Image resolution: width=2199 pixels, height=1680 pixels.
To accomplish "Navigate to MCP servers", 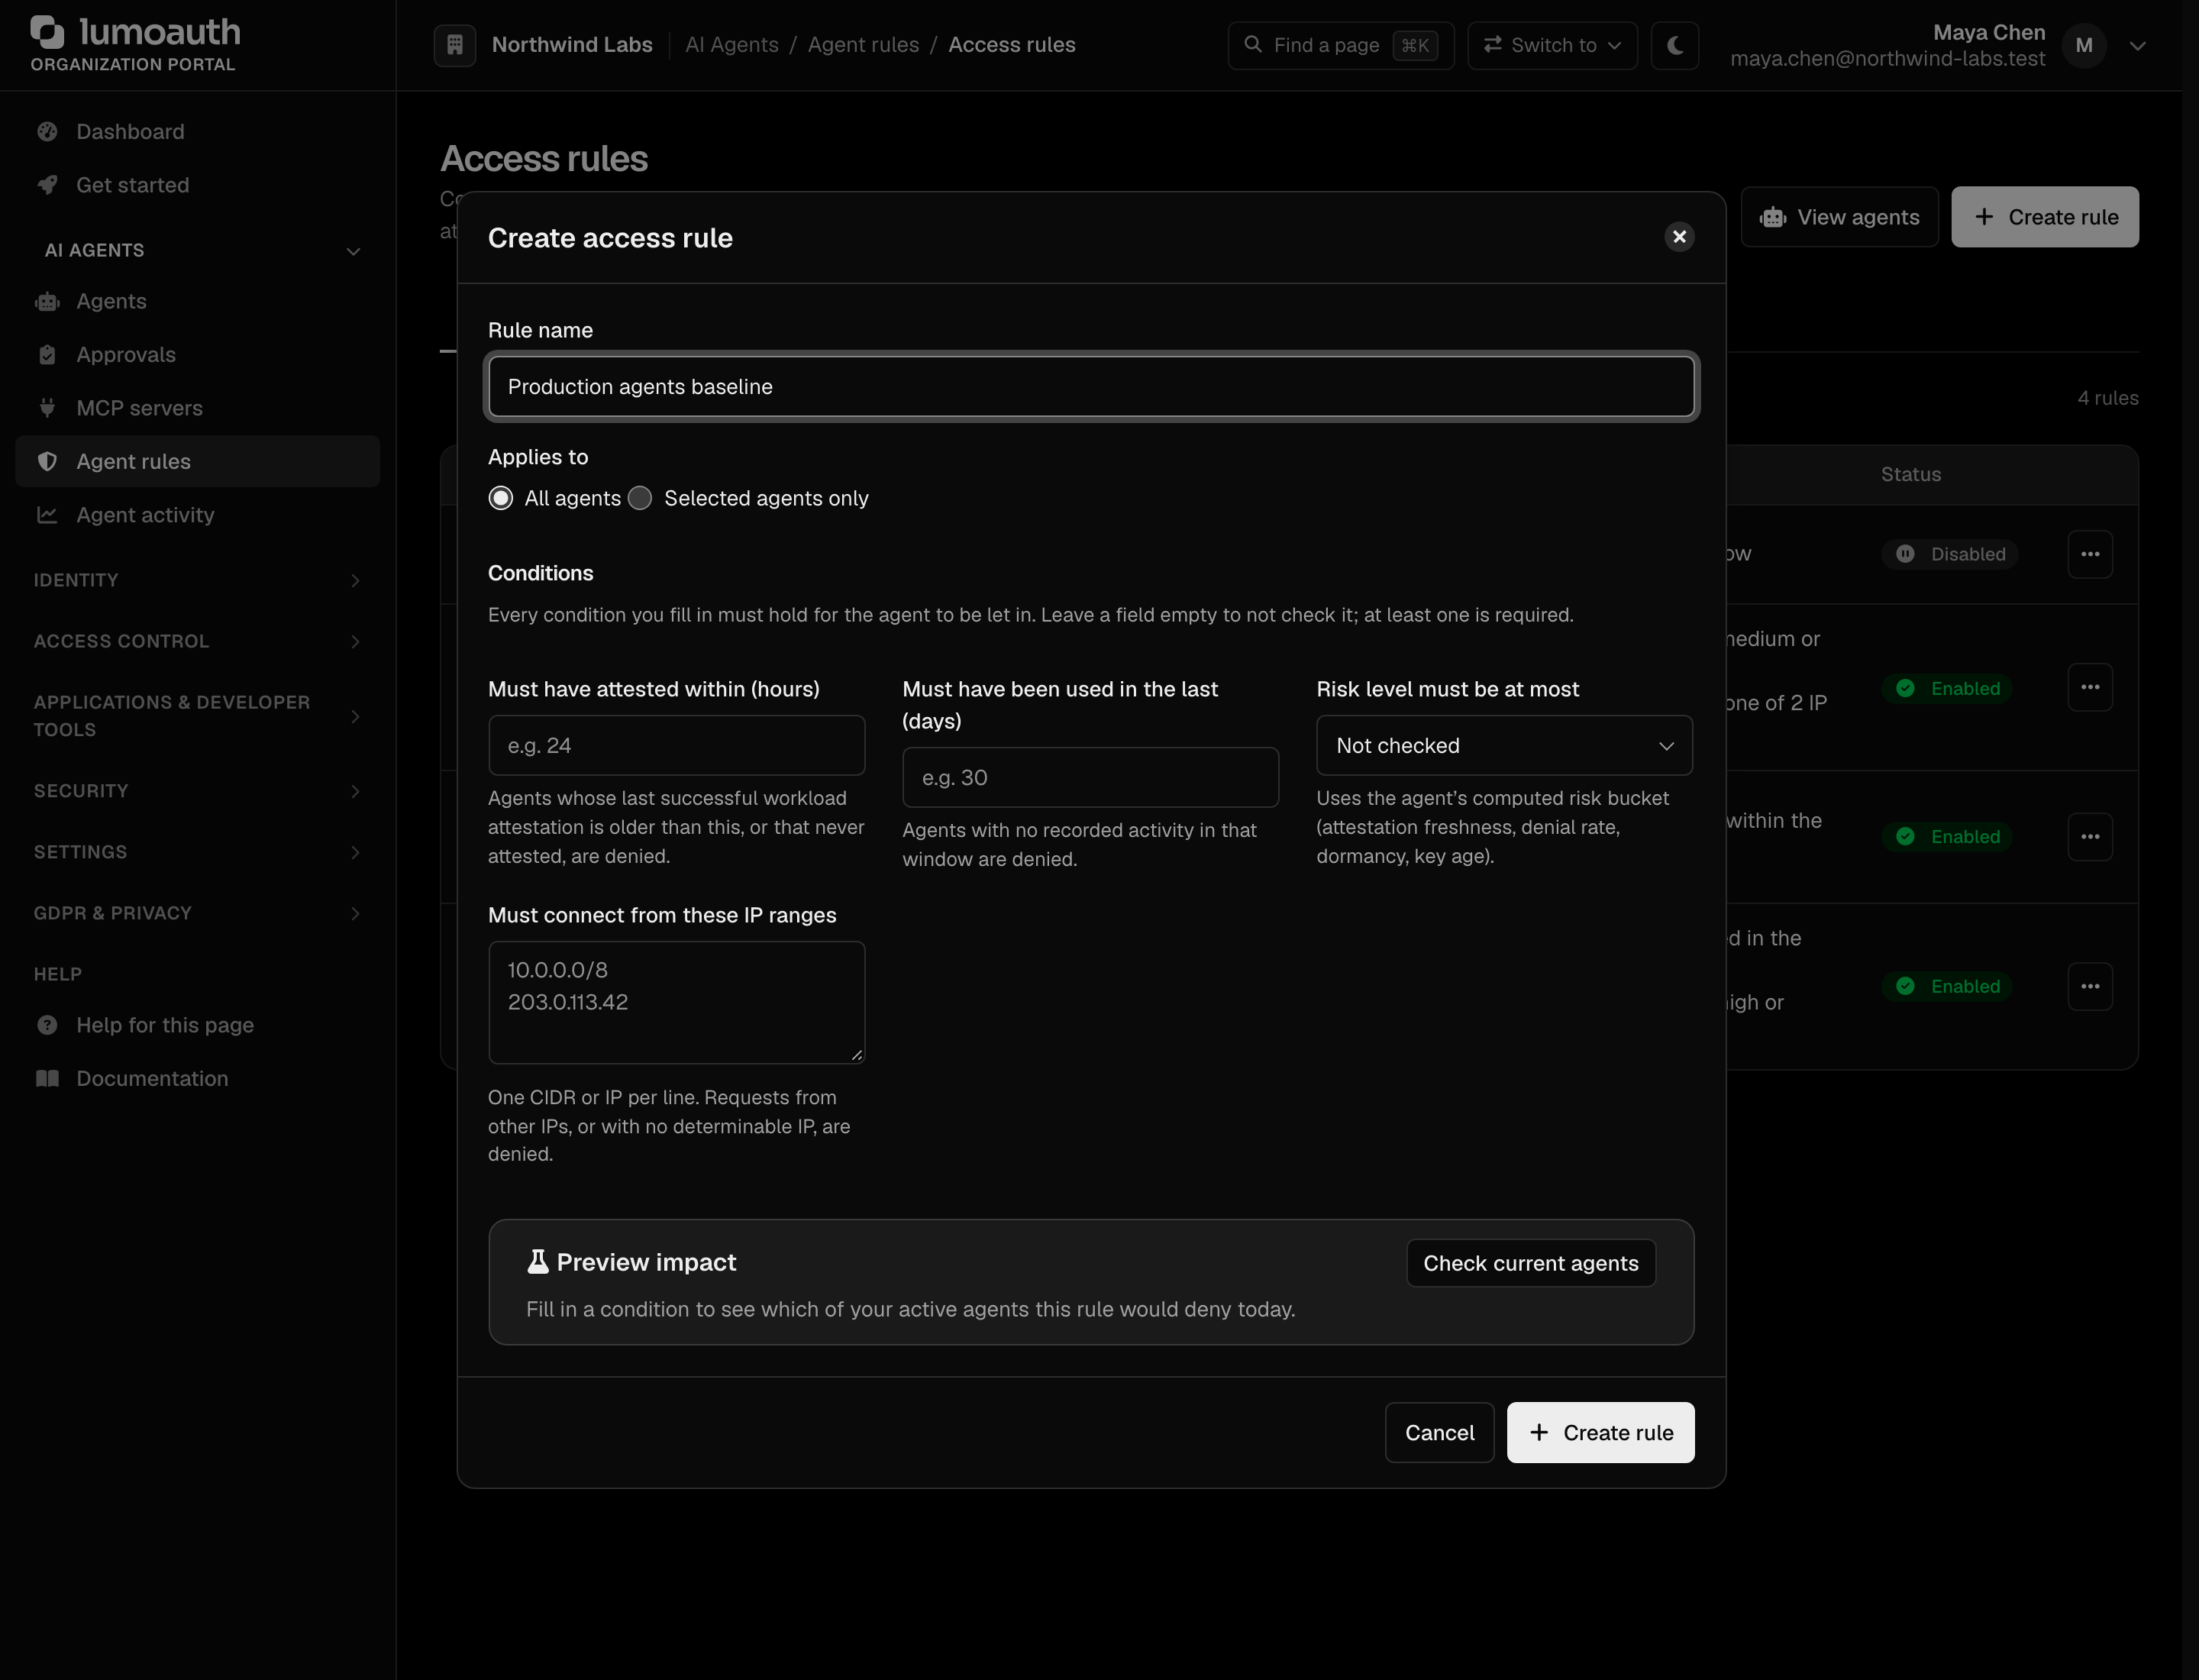I will point(198,408).
